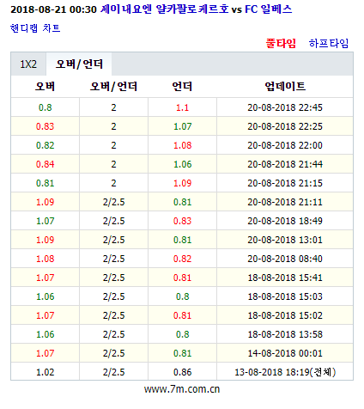The height and width of the screenshot is (409, 364).
Task: Click over odds 0.8 in the 22:45 row
Action: pyautogui.click(x=45, y=107)
